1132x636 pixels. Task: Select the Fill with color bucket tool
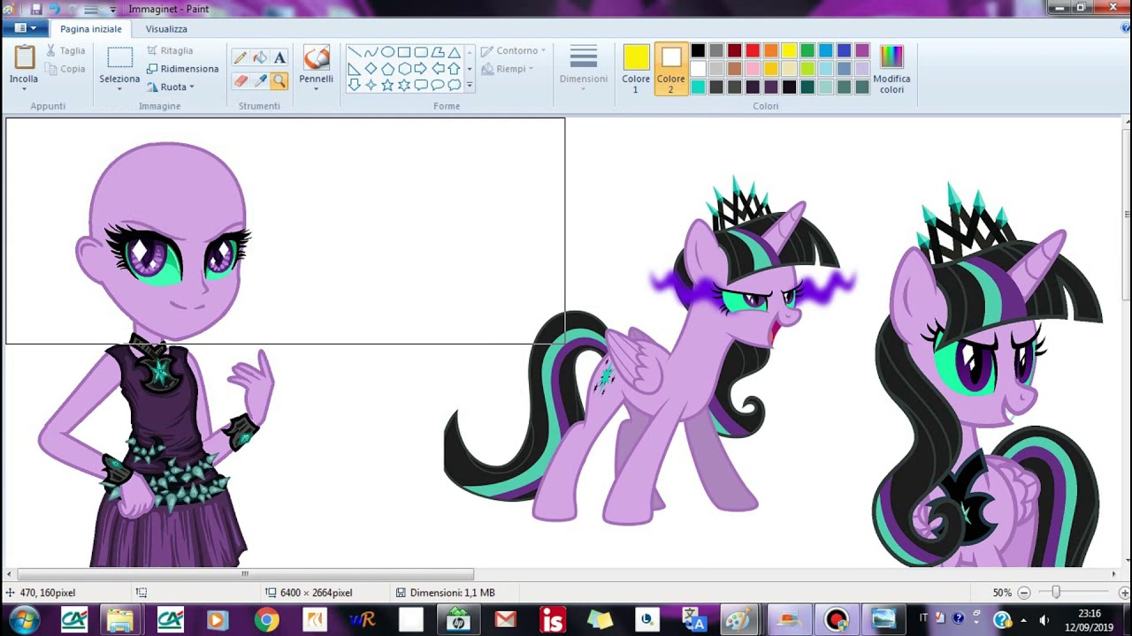(x=260, y=57)
